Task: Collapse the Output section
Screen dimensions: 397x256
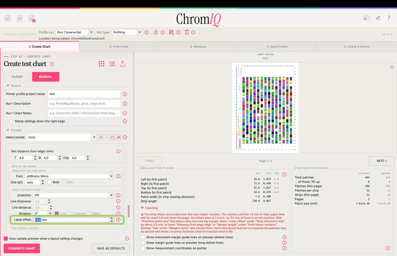Action: pyautogui.click(x=8, y=86)
